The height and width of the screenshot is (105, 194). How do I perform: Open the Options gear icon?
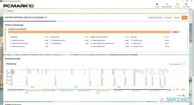186,4
